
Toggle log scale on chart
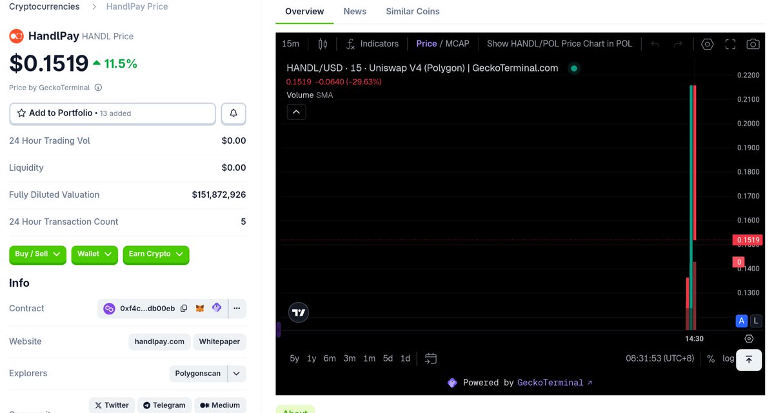(728, 359)
